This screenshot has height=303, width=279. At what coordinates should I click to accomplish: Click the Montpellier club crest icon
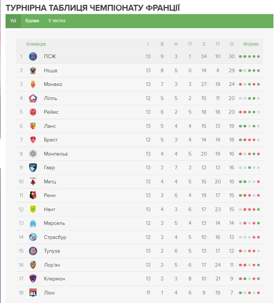pos(33,154)
